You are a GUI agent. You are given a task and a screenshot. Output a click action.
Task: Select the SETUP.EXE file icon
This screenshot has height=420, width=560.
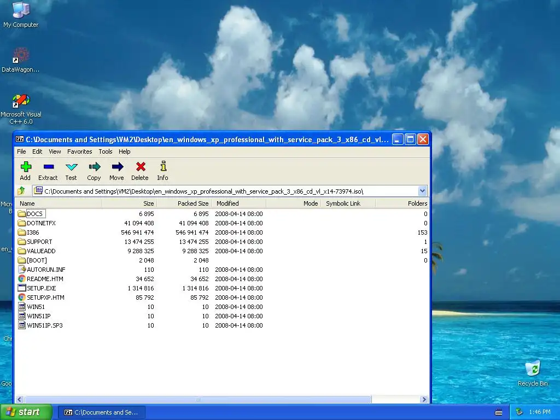[x=22, y=288]
